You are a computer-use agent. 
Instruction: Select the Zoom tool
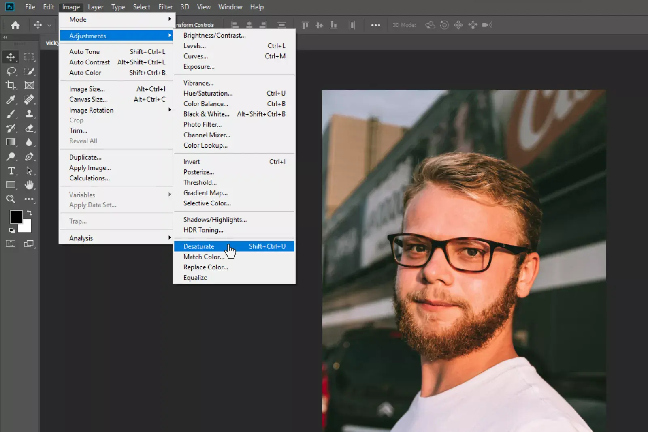(x=11, y=199)
